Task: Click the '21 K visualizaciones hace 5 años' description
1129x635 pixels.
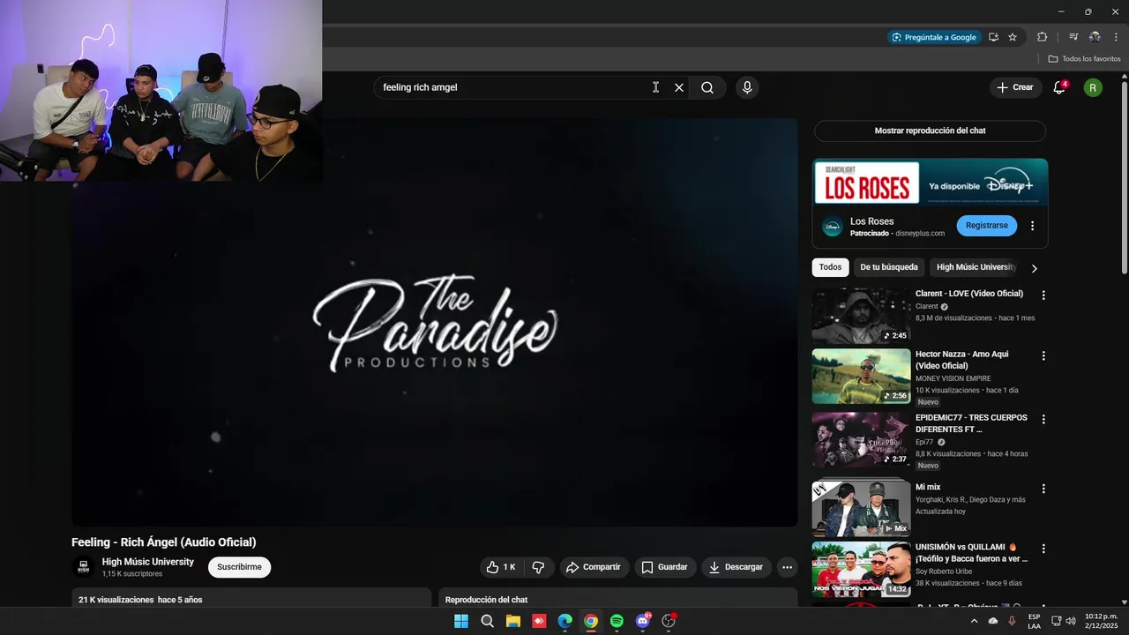Action: 140,600
